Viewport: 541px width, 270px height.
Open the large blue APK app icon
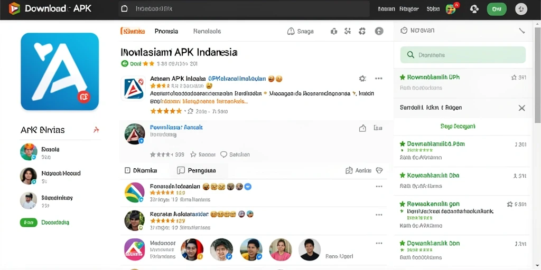60,72
